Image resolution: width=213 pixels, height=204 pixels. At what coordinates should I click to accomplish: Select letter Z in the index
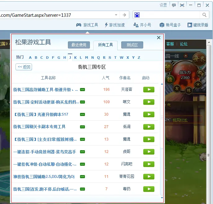tap(139, 58)
